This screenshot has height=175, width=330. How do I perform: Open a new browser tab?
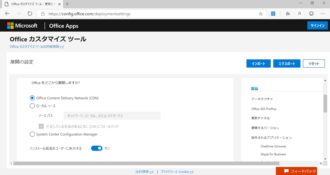tap(67, 4)
